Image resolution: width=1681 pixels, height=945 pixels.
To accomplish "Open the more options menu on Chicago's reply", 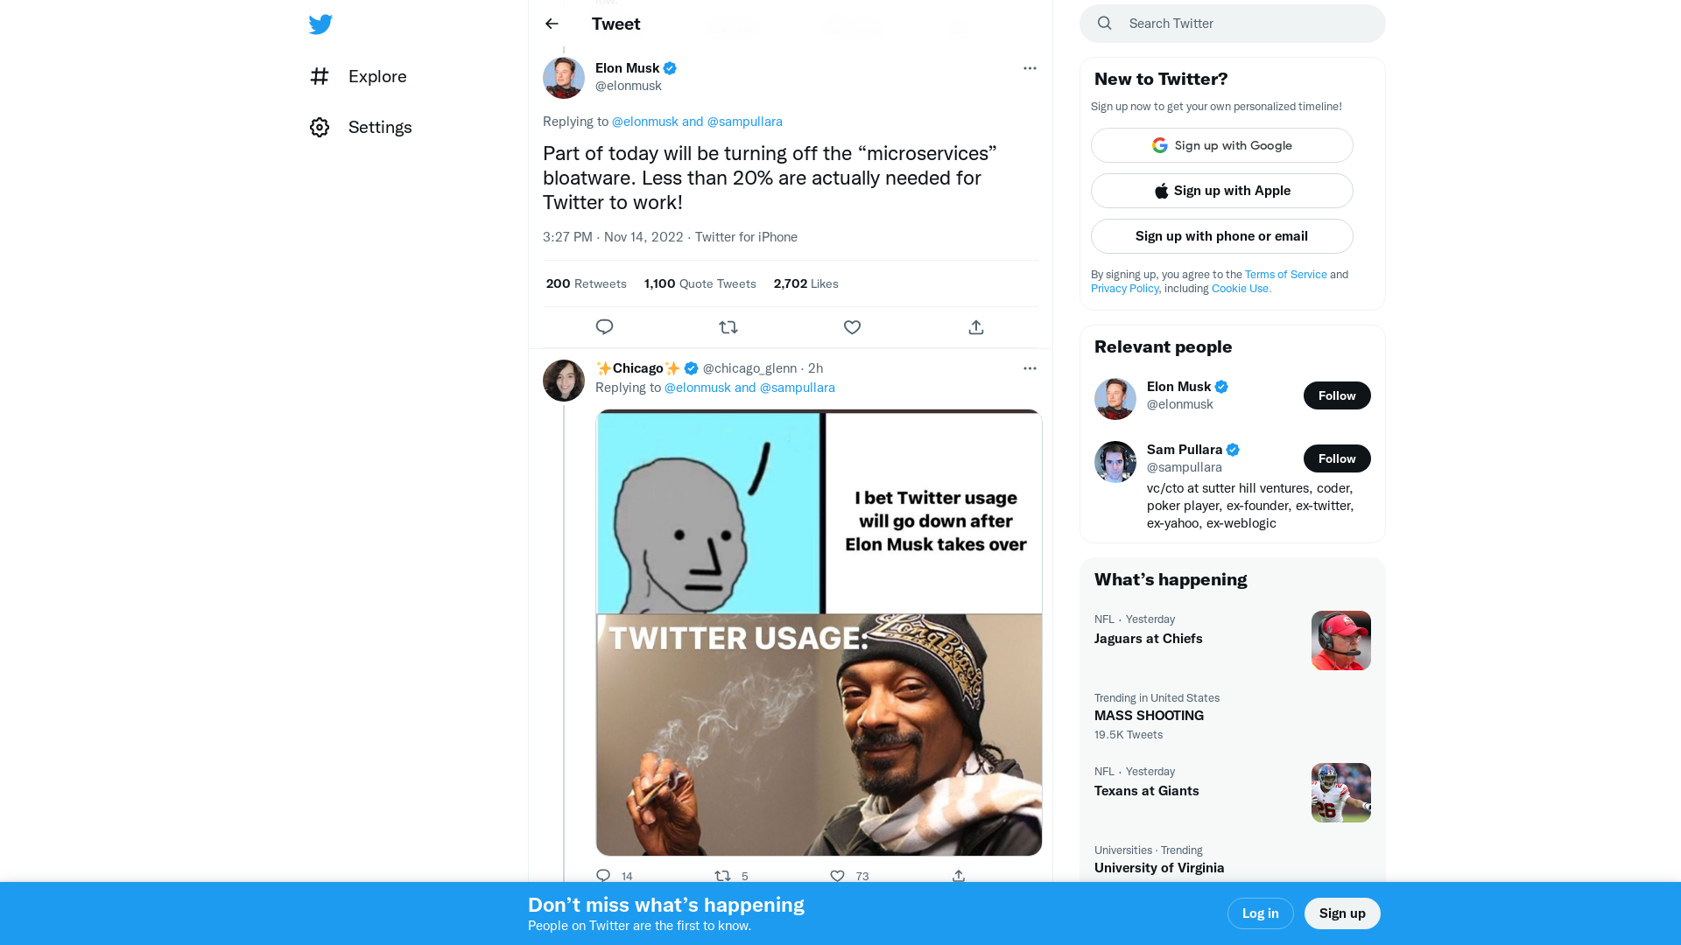I will [x=1030, y=368].
